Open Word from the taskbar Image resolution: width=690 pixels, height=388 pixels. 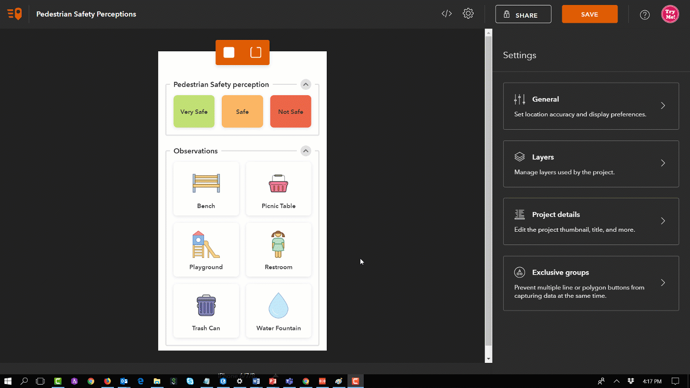pyautogui.click(x=256, y=381)
